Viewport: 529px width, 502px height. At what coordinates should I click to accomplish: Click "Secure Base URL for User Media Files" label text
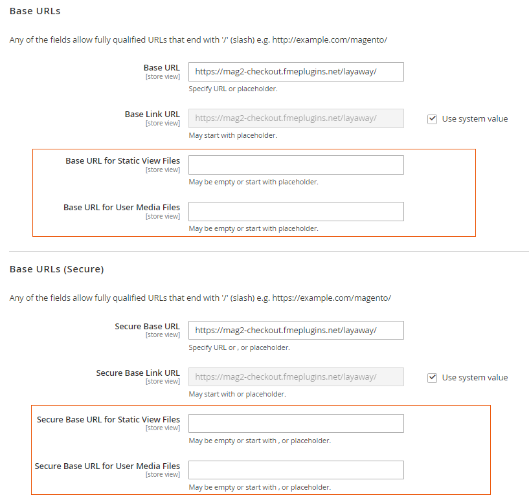coord(107,466)
